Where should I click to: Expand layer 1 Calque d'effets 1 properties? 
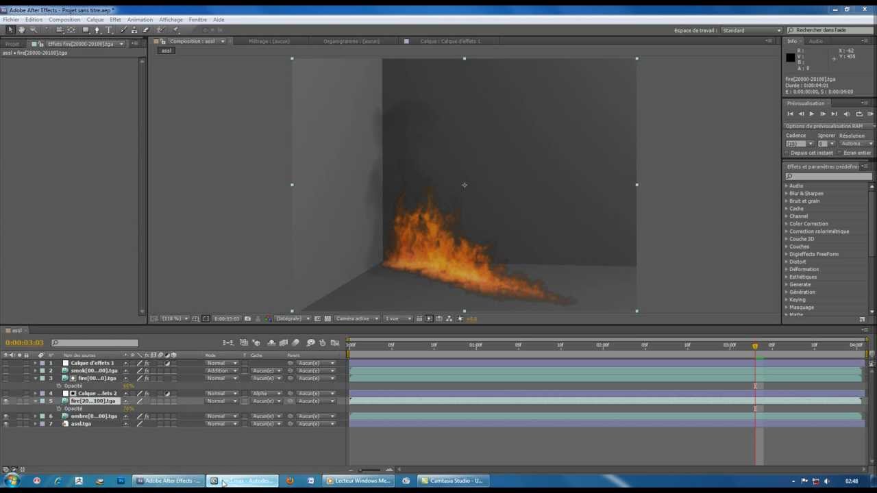point(36,363)
